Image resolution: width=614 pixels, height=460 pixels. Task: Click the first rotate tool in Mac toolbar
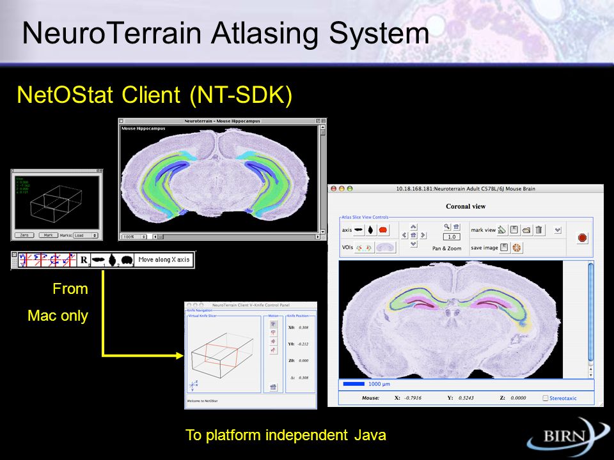(26, 260)
